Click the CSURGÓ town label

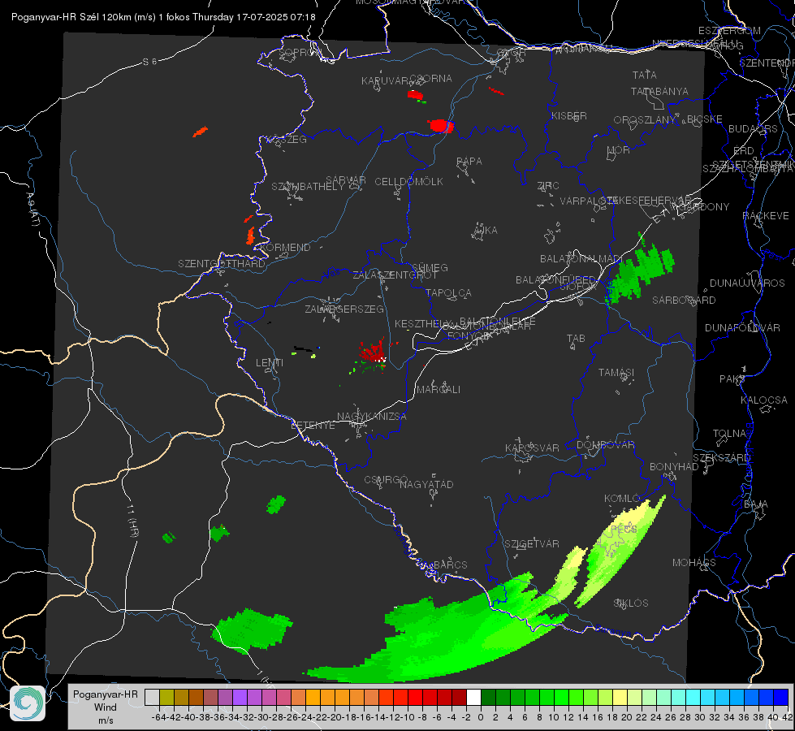[386, 480]
